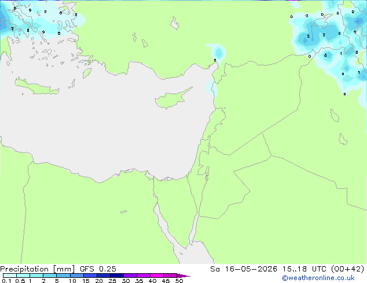Select the 2–5 mm legend color
367x283 pixels.
pos(50,275)
